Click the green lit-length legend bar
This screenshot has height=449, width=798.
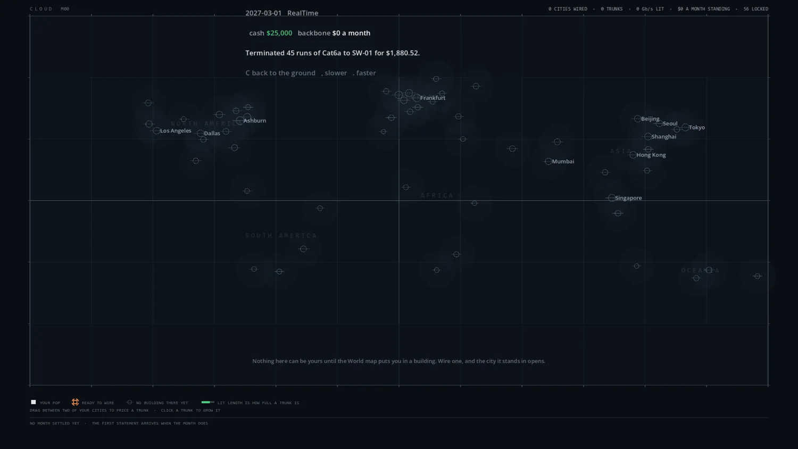(207, 402)
